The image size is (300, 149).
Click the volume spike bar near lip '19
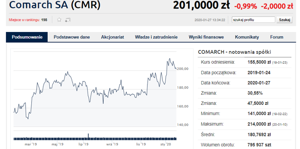[89, 136]
